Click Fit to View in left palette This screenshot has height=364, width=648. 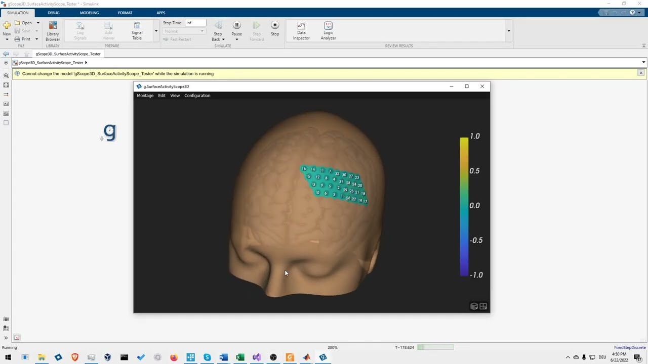(x=6, y=85)
